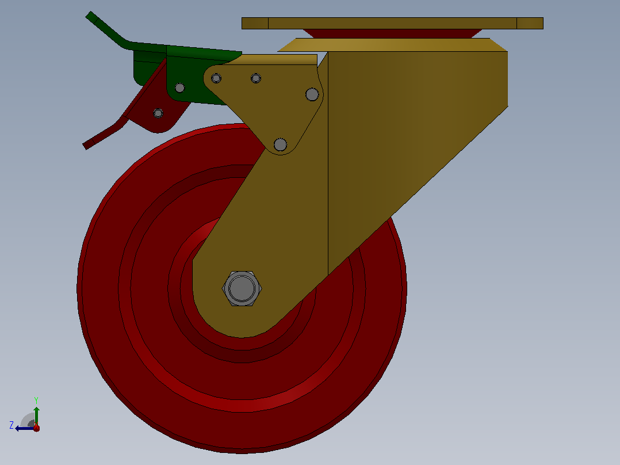The width and height of the screenshot is (620, 465).
Task: Click the second small screw on bracket top
Action: coord(256,78)
